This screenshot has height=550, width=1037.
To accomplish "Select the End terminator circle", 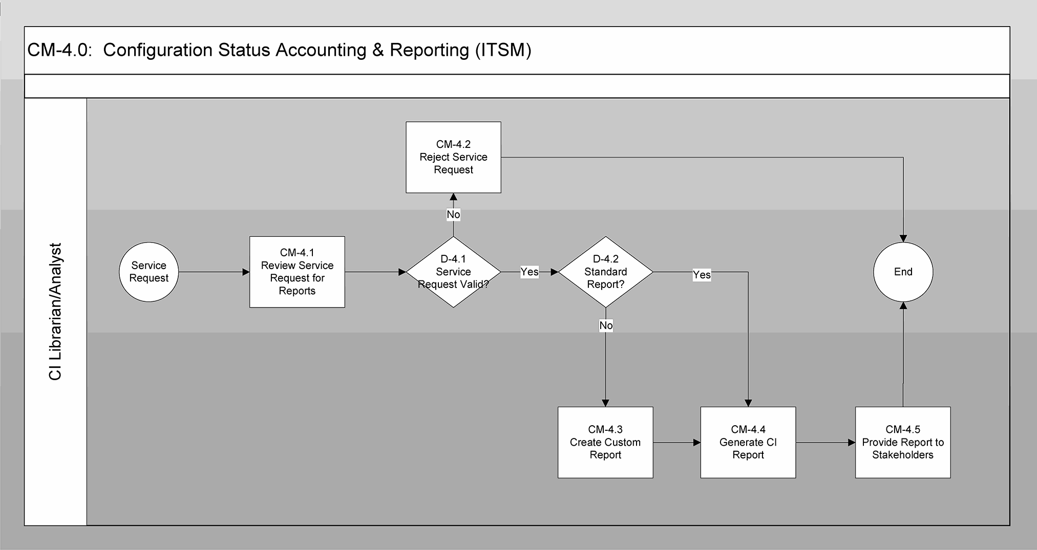I will 903,272.
